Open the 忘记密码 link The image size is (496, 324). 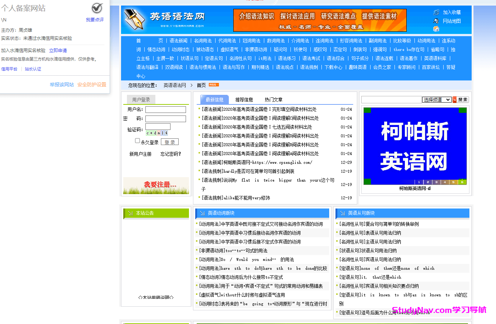click(x=170, y=154)
